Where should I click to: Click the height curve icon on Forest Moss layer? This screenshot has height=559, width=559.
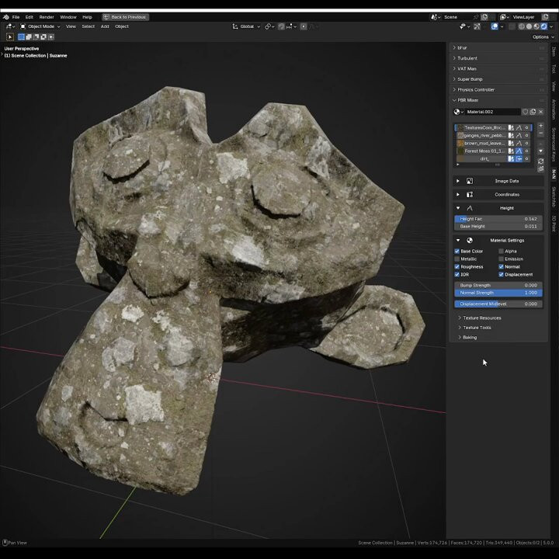point(519,151)
